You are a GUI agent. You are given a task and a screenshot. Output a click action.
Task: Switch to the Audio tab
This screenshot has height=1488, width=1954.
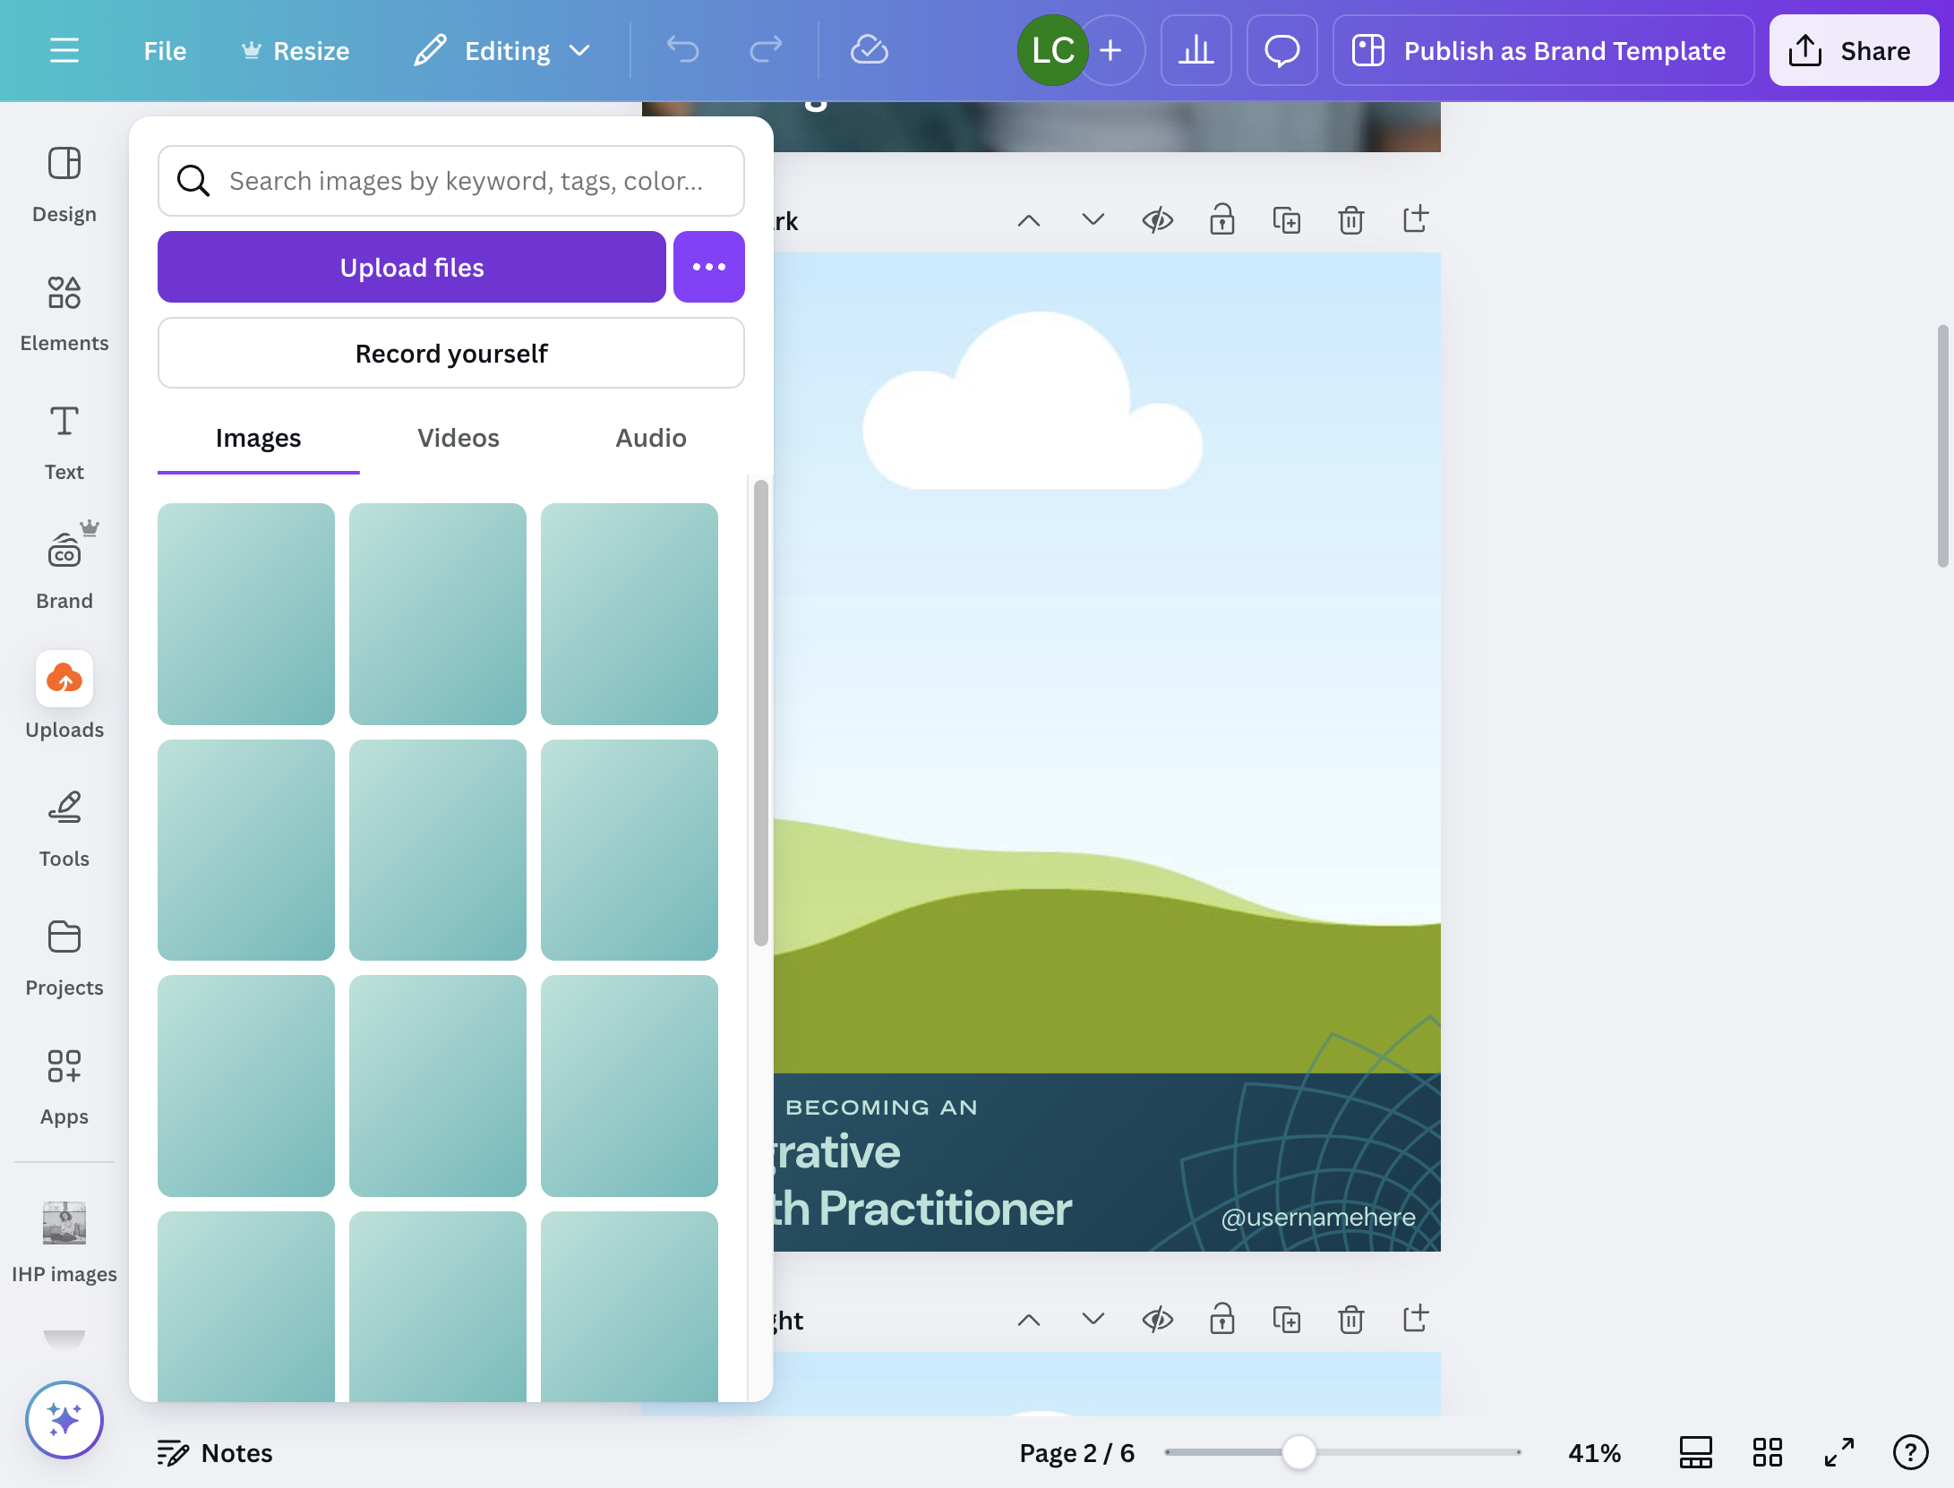point(651,438)
